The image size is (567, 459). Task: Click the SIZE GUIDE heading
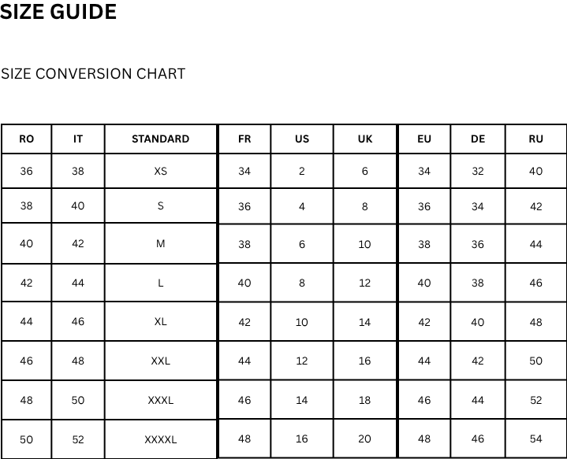click(x=58, y=13)
